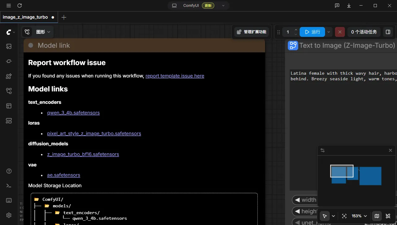Click the diffusion_models label
Image resolution: width=397 pixels, height=225 pixels.
[48, 144]
